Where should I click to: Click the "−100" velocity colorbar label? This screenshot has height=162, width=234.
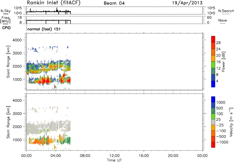(221, 131)
